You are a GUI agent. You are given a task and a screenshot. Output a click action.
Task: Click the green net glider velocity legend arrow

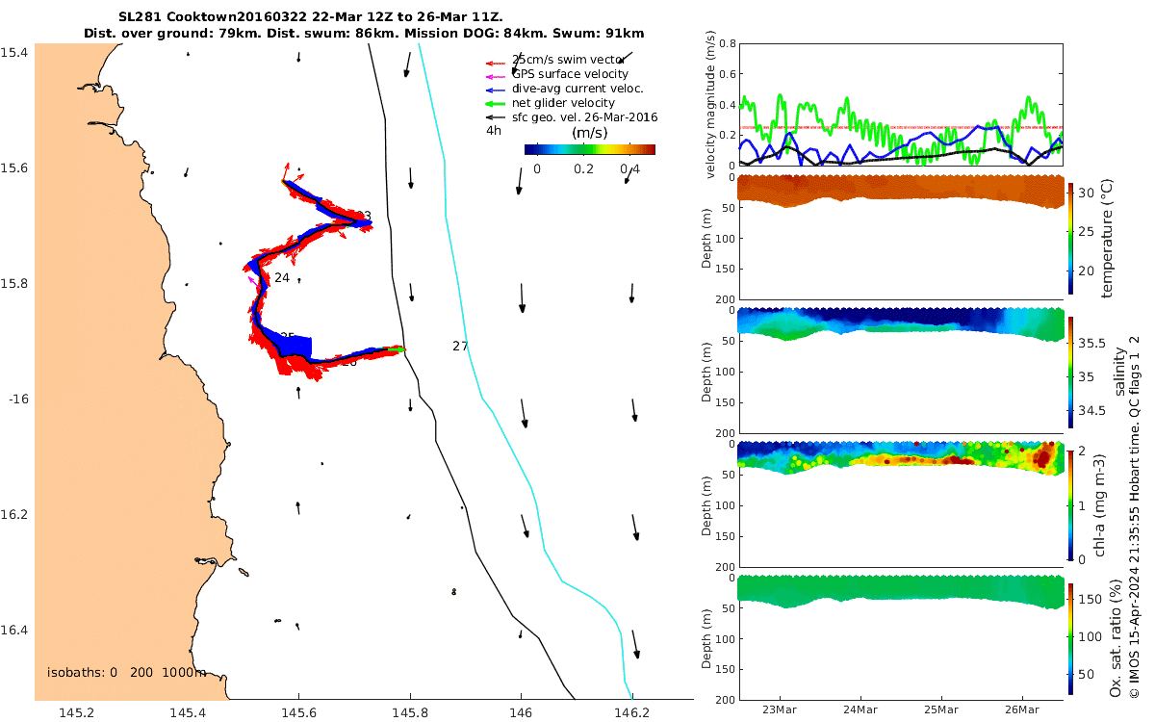[496, 104]
